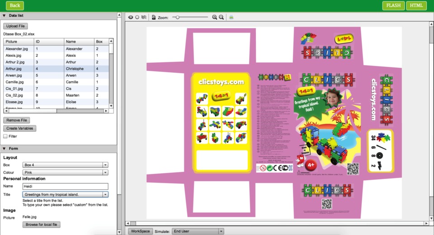Click Create Variables button
The height and width of the screenshot is (235, 434).
[19, 128]
